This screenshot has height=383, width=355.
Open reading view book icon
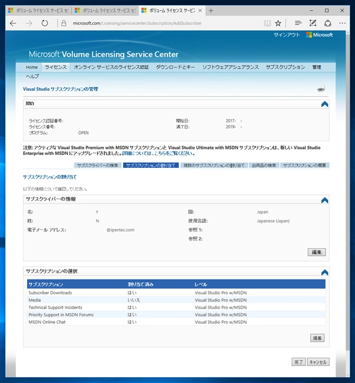point(267,23)
